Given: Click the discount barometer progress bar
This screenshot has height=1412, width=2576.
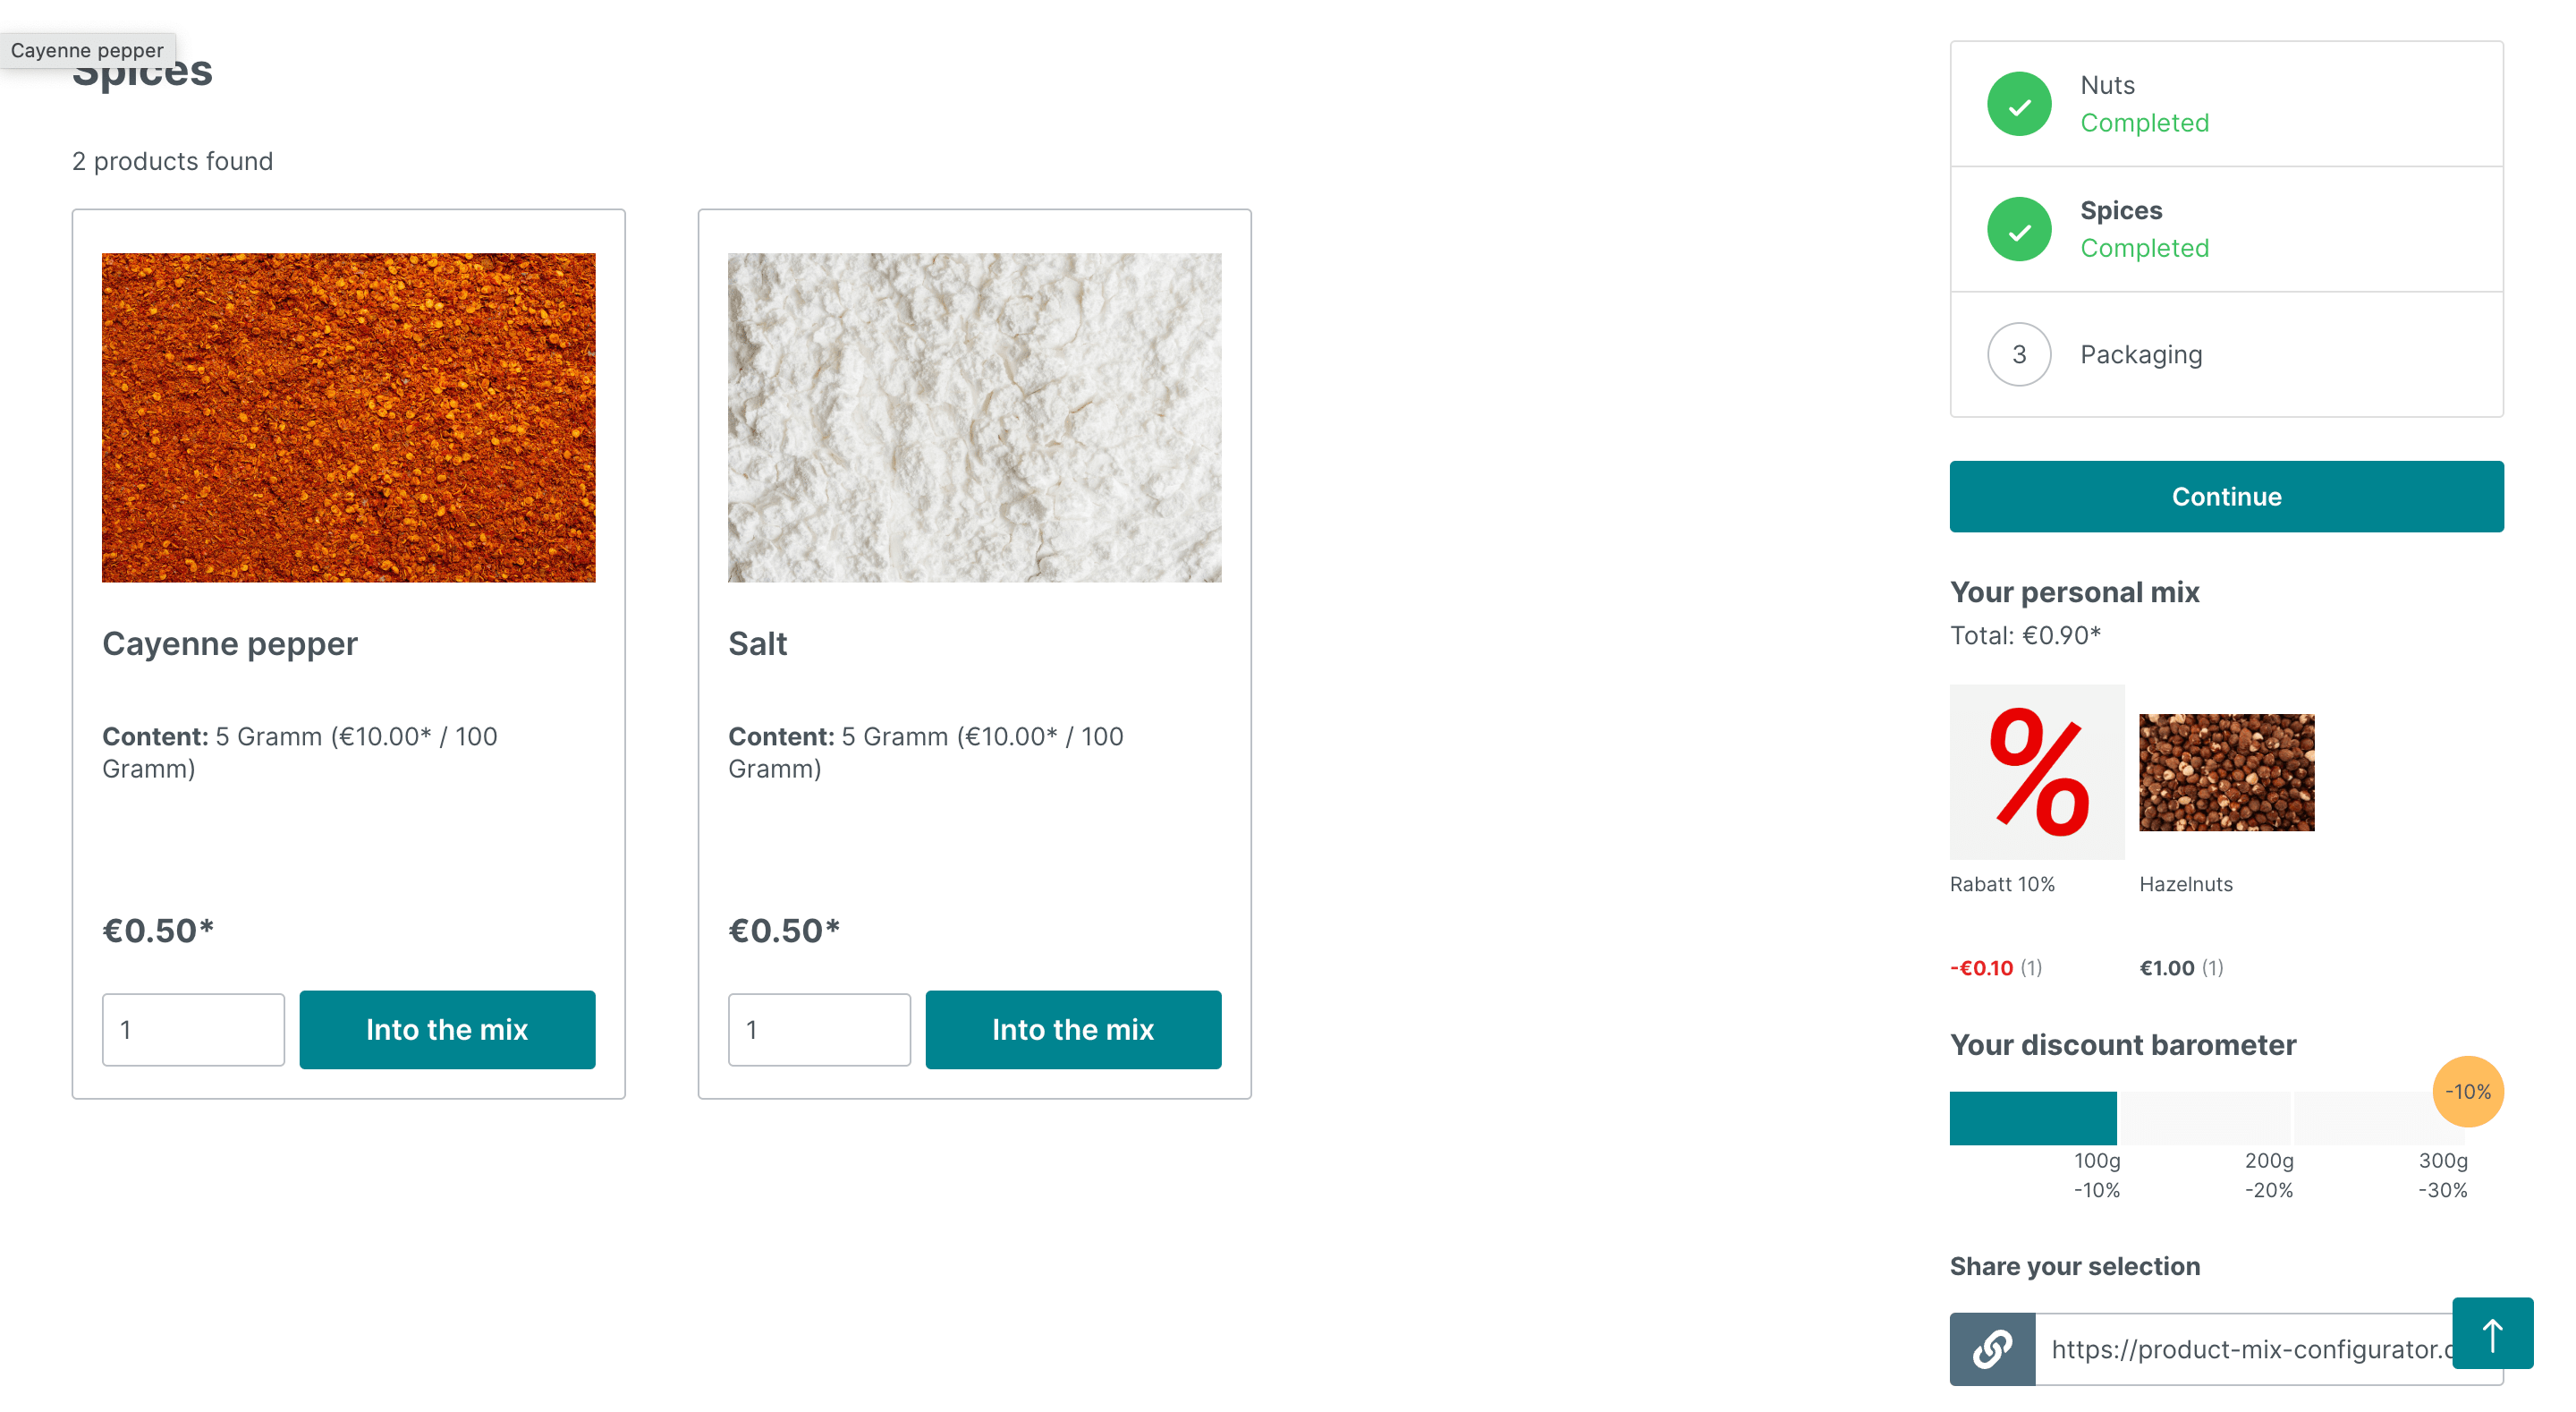Looking at the screenshot, I should click(2206, 1118).
